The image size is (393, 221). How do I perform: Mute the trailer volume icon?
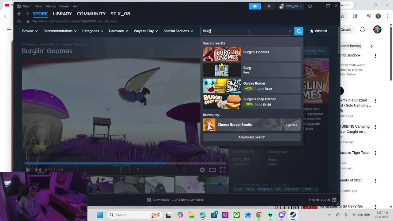pos(38,170)
